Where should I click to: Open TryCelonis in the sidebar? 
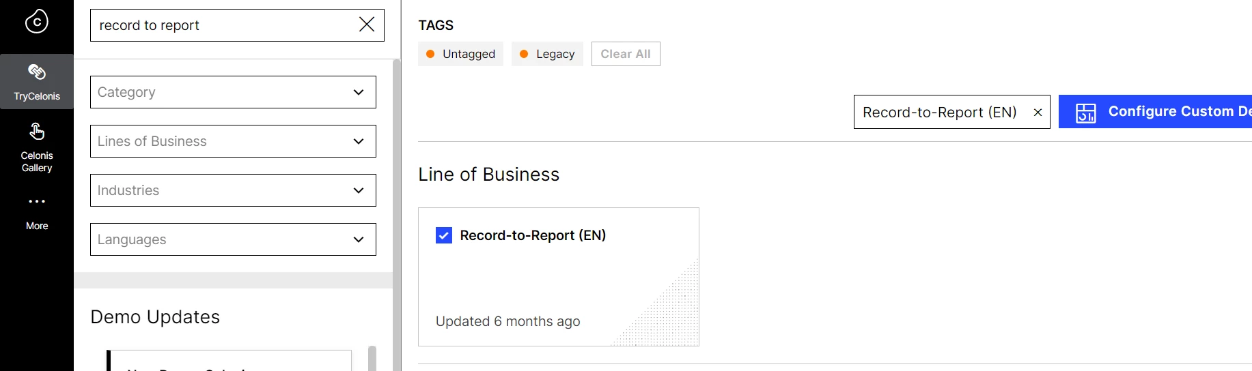pyautogui.click(x=37, y=82)
